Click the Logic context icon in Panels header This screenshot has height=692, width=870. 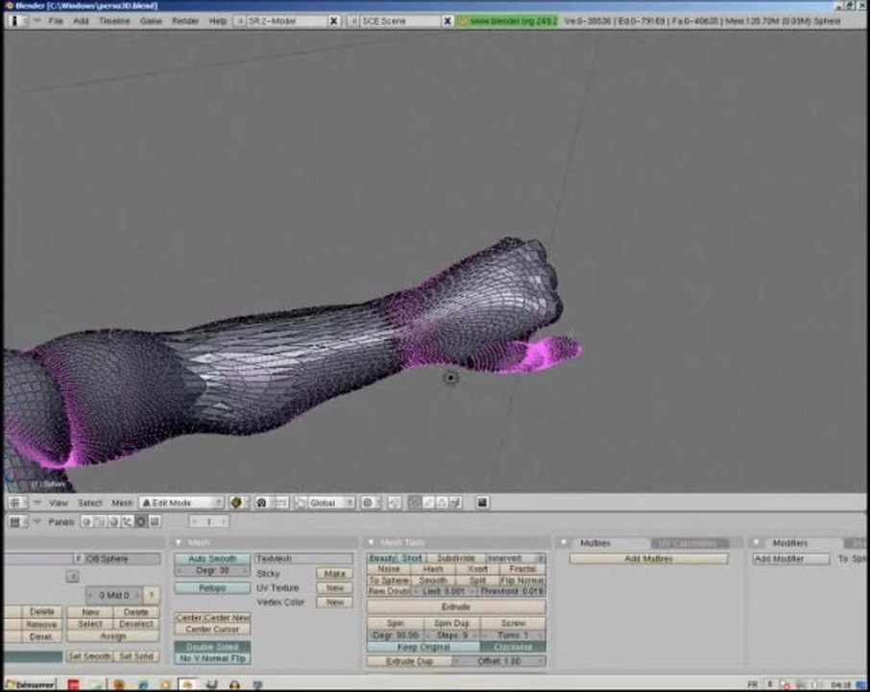86,522
